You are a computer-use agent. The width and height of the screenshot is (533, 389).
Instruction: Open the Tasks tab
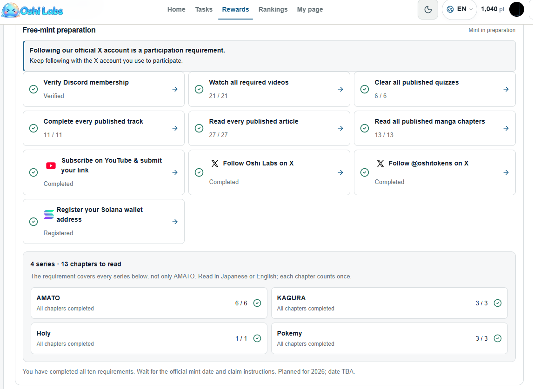(x=204, y=9)
